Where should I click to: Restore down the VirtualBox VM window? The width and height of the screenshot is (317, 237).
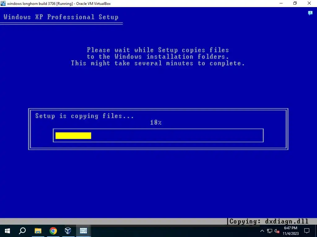295,3
